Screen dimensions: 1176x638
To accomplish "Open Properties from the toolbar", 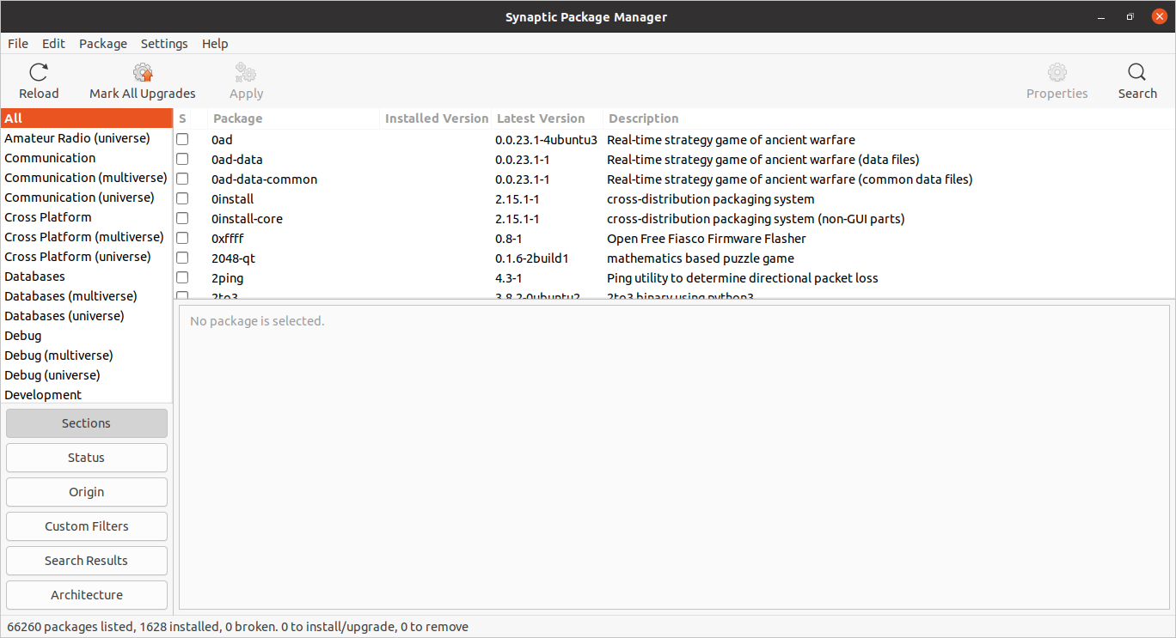I will [1057, 82].
